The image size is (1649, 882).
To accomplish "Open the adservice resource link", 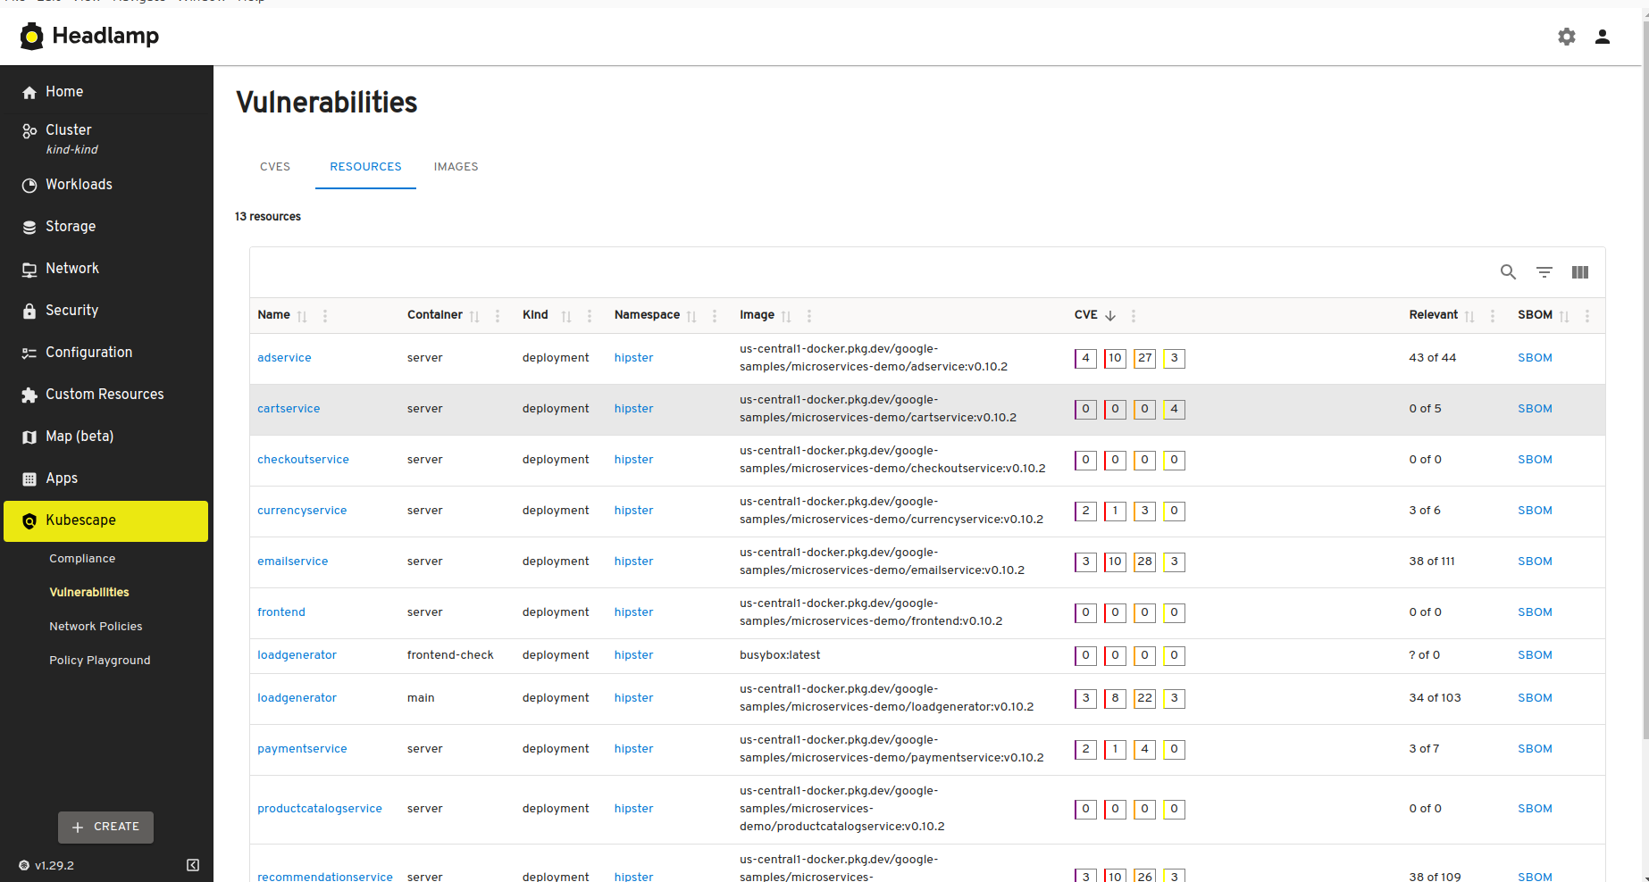I will tap(284, 358).
